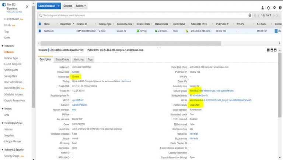Click view outbound rules link

pyautogui.click(x=225, y=91)
